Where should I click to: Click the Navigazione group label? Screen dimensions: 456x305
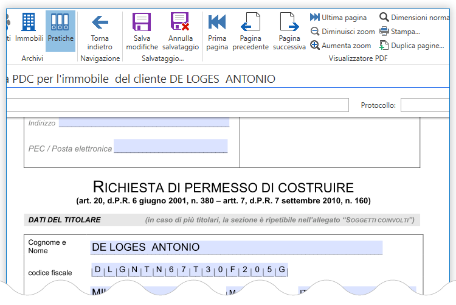click(100, 58)
